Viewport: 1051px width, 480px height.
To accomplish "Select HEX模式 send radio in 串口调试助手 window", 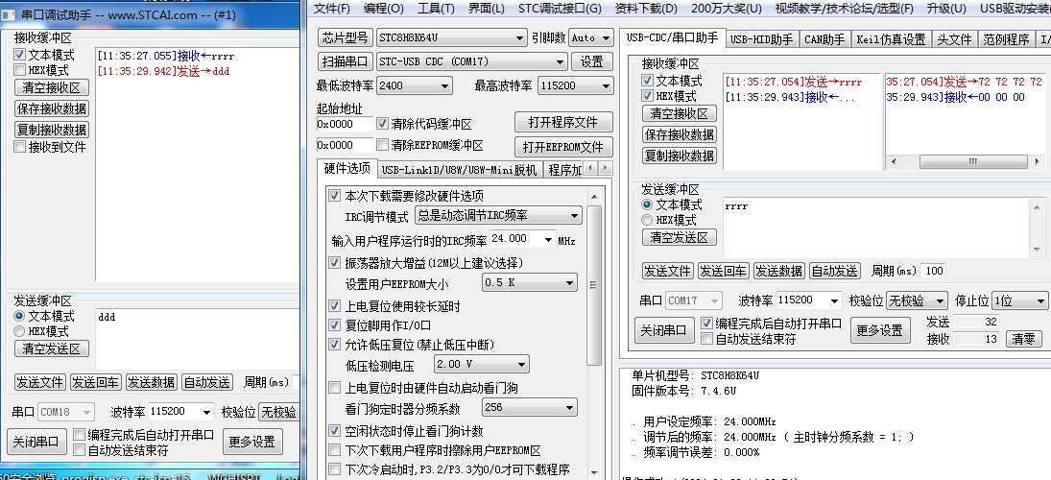I will pos(19,331).
